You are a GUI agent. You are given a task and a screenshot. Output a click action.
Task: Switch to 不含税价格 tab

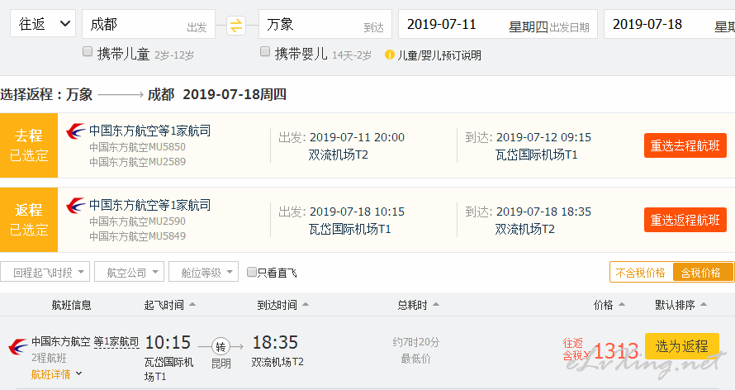coord(641,273)
